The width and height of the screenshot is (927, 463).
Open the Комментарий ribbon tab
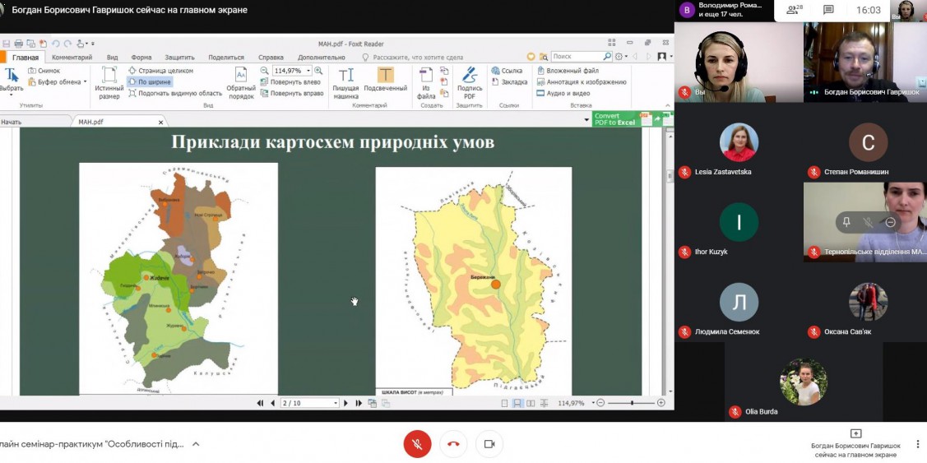tap(72, 58)
